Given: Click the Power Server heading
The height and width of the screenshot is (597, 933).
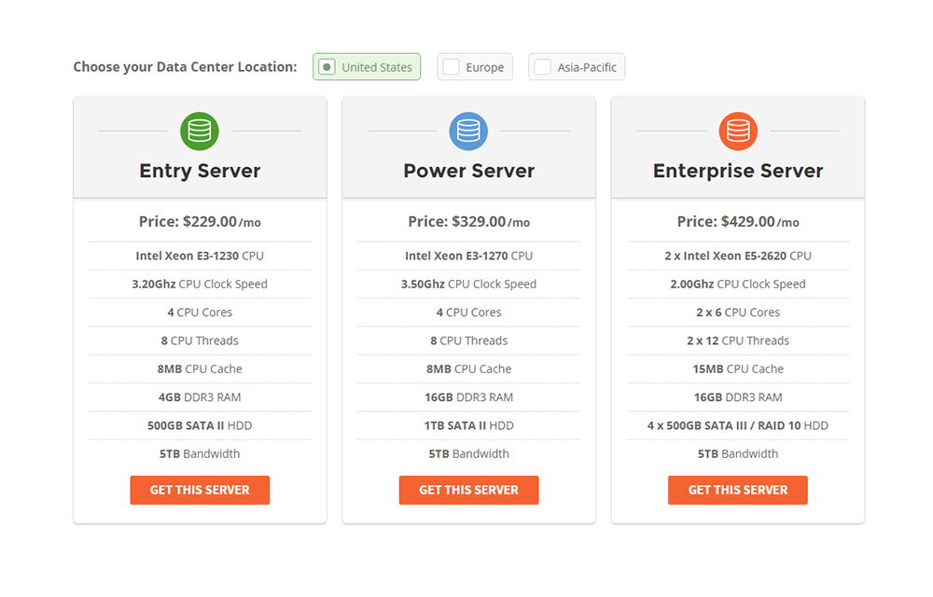Looking at the screenshot, I should click(469, 172).
